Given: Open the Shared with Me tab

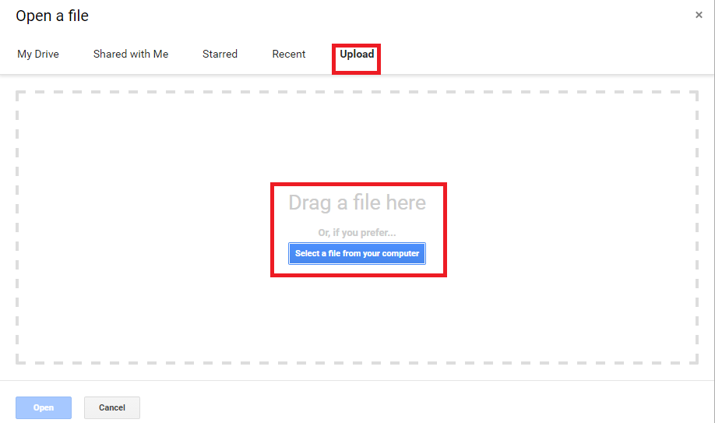Looking at the screenshot, I should pos(131,54).
